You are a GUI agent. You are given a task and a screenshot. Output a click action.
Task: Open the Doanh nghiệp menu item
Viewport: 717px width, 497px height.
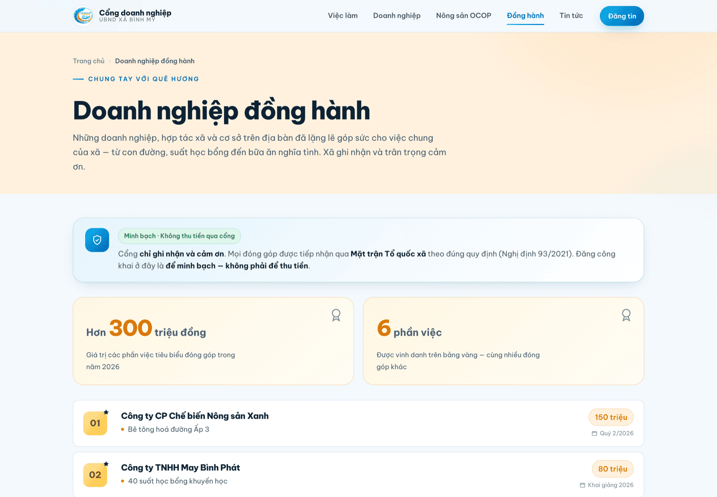(x=397, y=16)
